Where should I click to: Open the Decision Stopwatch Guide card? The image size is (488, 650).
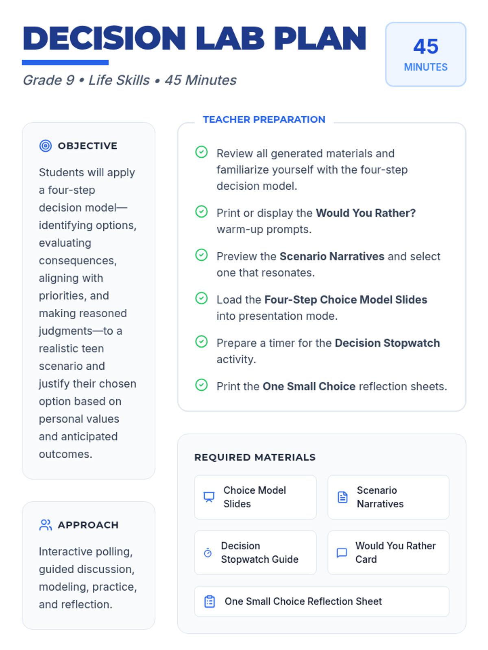255,552
